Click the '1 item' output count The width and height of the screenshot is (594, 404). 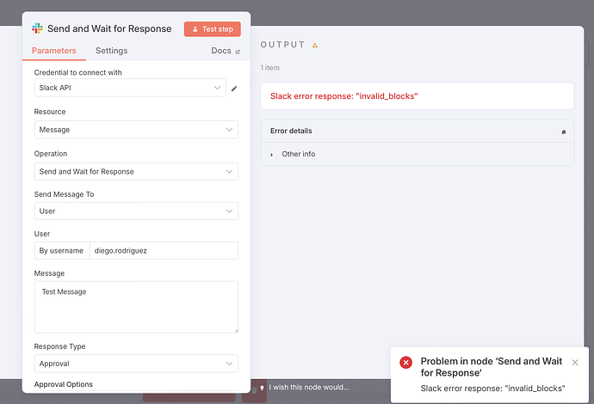pyautogui.click(x=269, y=68)
